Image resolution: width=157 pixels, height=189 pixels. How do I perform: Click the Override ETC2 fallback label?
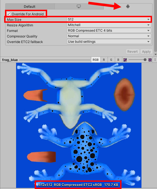[25, 42]
